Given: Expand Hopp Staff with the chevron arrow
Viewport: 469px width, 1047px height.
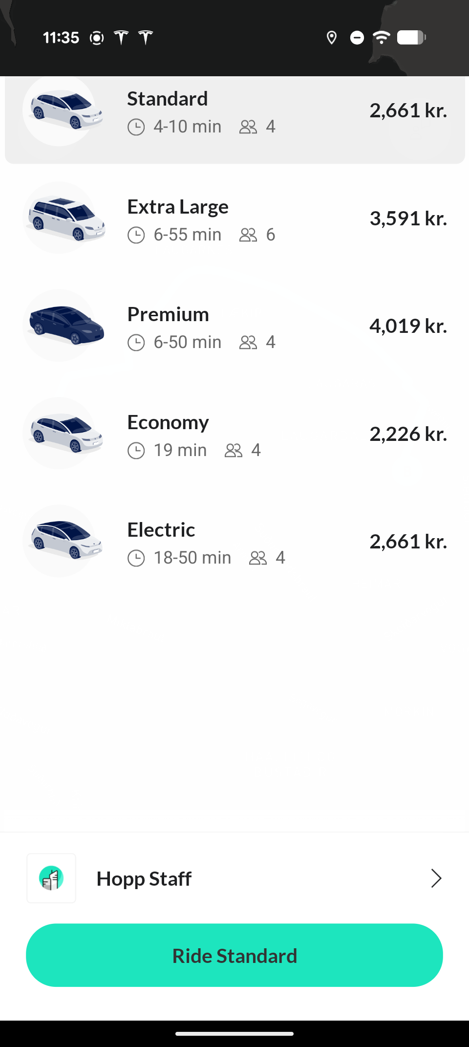Looking at the screenshot, I should click(436, 878).
